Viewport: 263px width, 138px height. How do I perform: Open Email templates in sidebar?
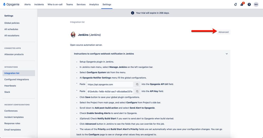(x=13, y=130)
